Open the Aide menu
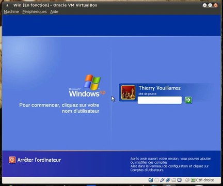This screenshot has width=223, height=186. pyautogui.click(x=54, y=12)
